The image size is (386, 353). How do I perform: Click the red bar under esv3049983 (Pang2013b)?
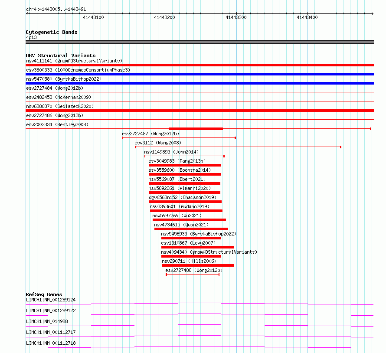[x=185, y=165]
